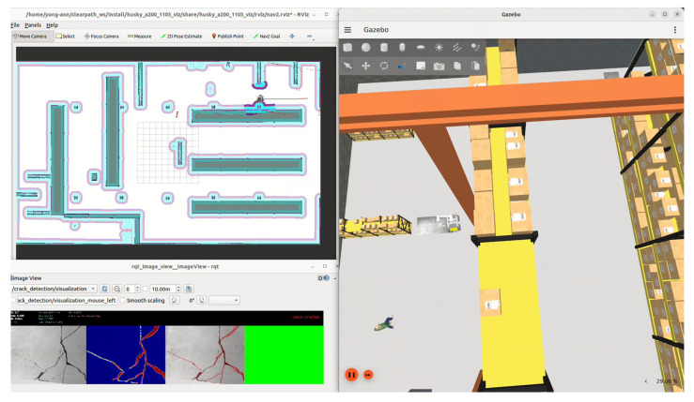
Task: Open Gazebo grid configuration icon
Action: click(421, 66)
